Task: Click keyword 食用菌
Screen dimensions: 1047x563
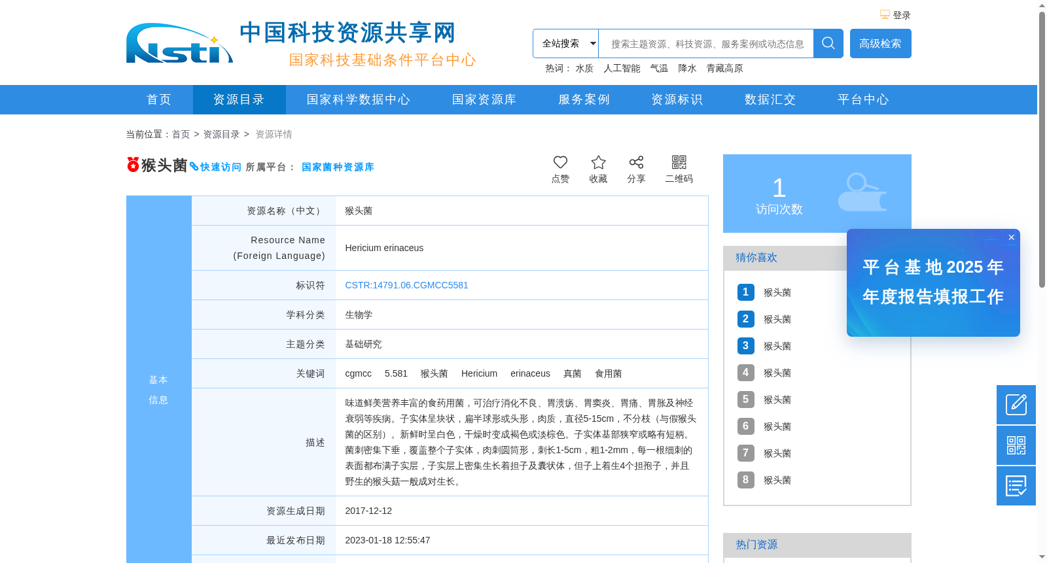Action: click(609, 373)
